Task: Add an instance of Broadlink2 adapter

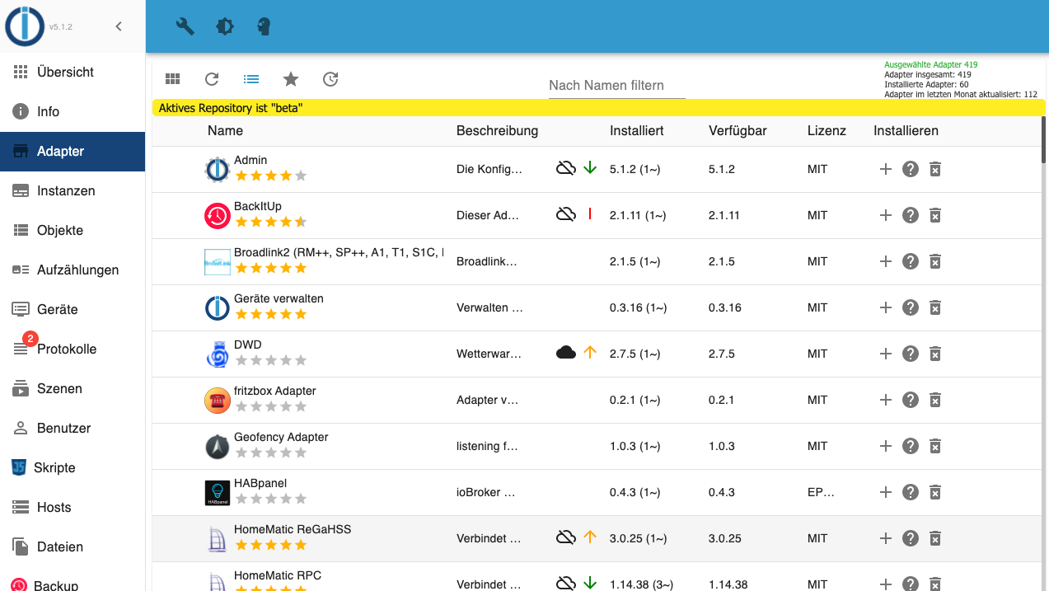Action: (x=886, y=261)
